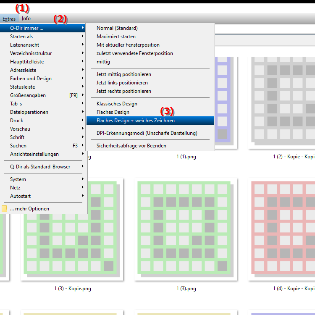Expand arrow next to Dateioperationen

point(83,112)
